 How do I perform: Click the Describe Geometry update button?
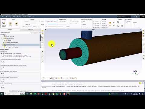pos(14,91)
